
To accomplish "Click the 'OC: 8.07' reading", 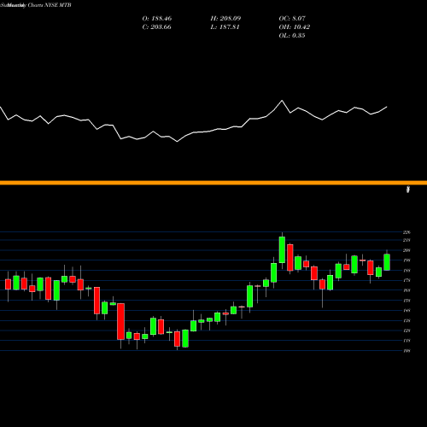I will [292, 19].
